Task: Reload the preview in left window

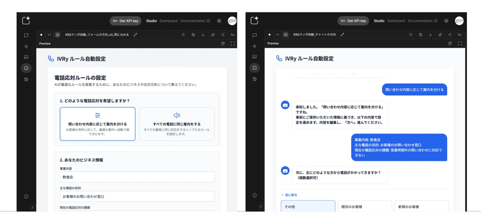Action: [223, 44]
